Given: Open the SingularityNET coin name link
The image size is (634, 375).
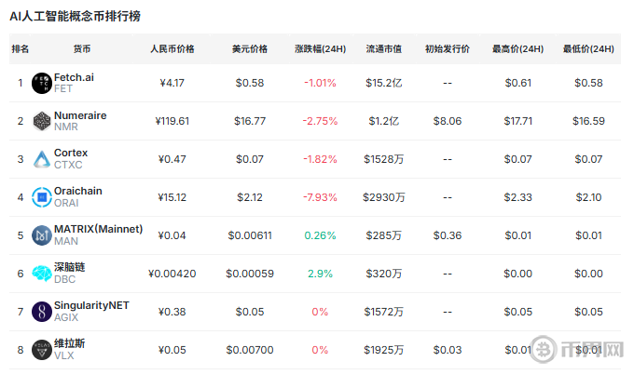Looking at the screenshot, I should coord(91,305).
